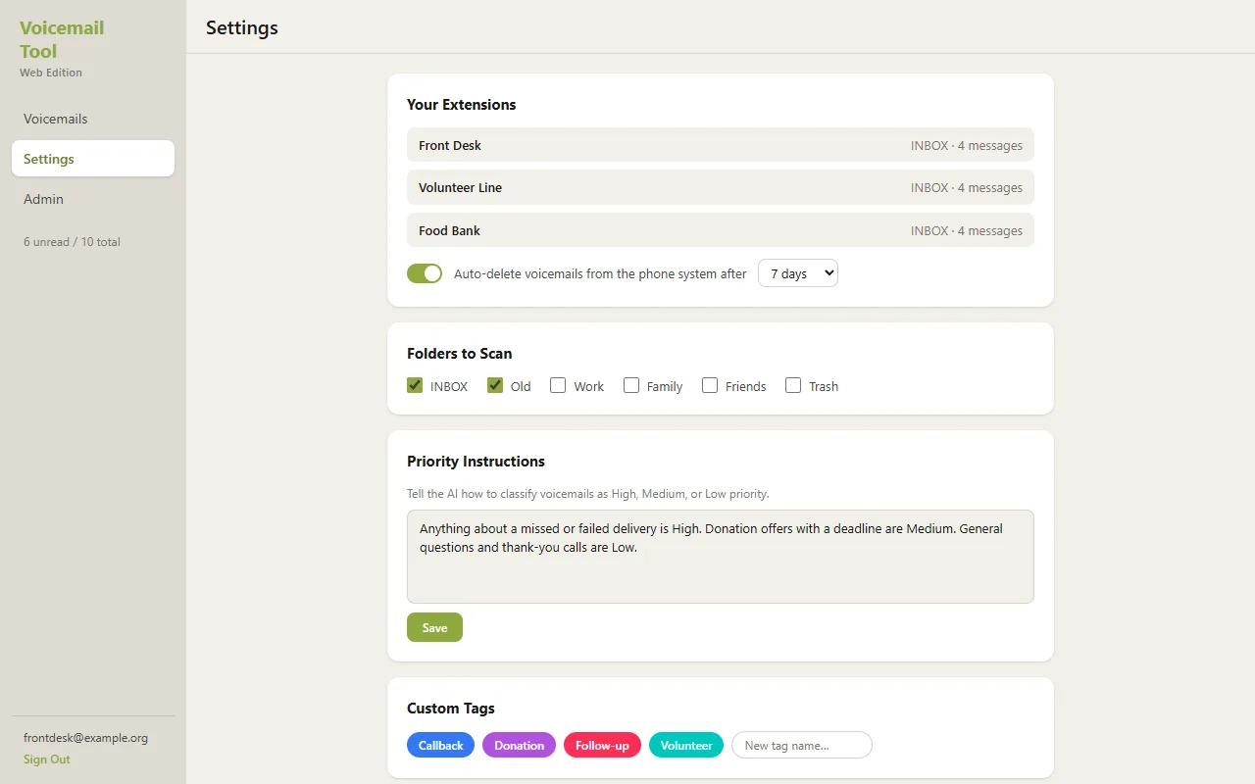Save the priority instructions
The height and width of the screenshot is (784, 1255).
(x=434, y=628)
